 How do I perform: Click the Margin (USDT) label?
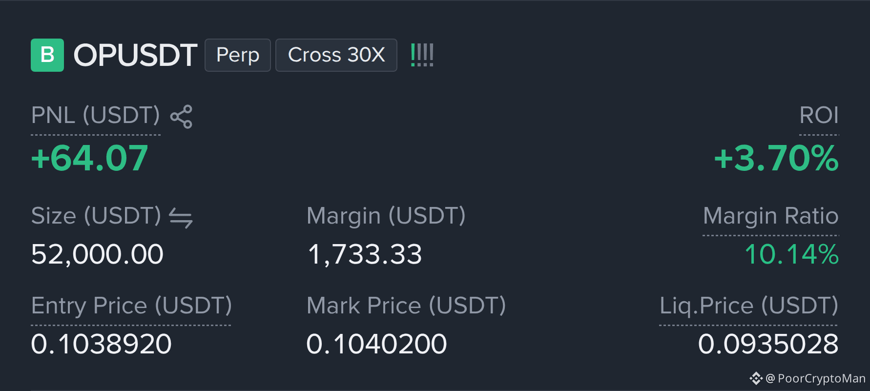386,216
